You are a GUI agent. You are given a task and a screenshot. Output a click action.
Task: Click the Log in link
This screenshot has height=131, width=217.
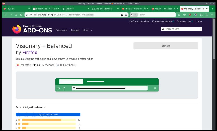point(199,21)
